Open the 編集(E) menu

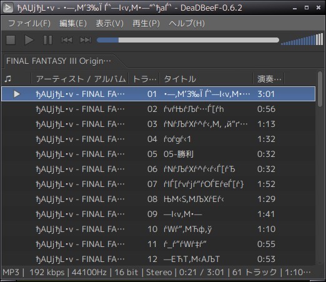73,23
